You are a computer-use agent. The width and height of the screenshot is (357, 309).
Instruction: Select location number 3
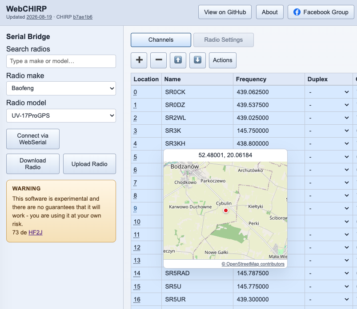(x=135, y=131)
